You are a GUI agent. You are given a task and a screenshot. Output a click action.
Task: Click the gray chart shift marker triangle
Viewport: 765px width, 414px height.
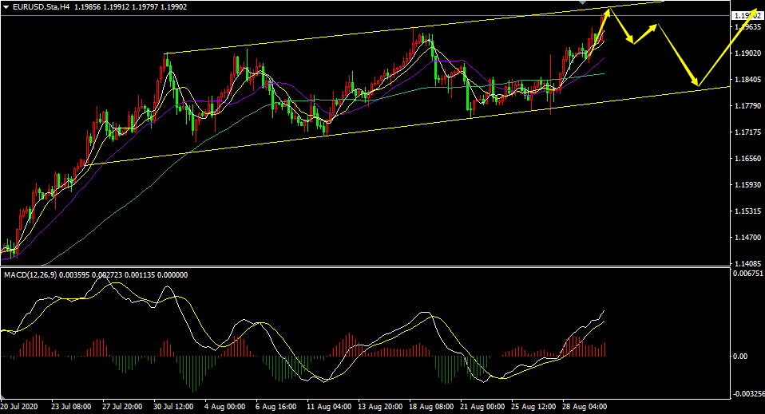pyautogui.click(x=581, y=2)
